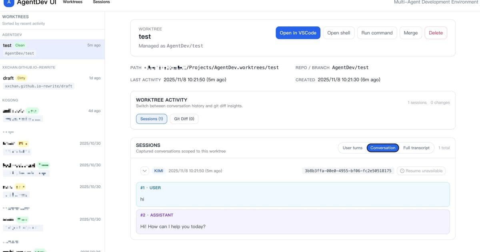Open the test worktree in VSCode

click(x=298, y=33)
